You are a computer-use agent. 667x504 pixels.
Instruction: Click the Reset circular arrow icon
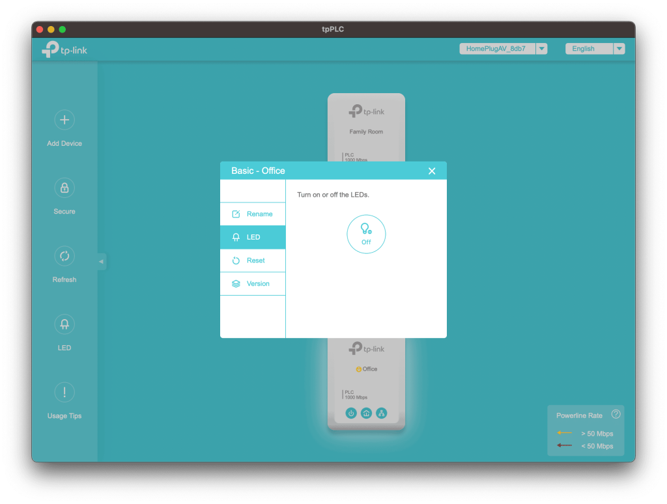click(x=236, y=260)
